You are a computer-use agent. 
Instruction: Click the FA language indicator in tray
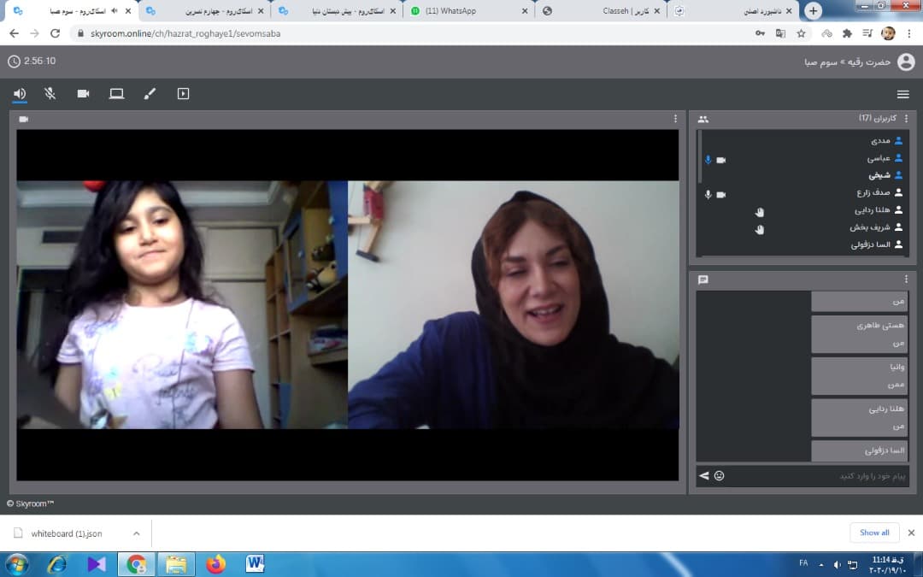[x=803, y=563]
